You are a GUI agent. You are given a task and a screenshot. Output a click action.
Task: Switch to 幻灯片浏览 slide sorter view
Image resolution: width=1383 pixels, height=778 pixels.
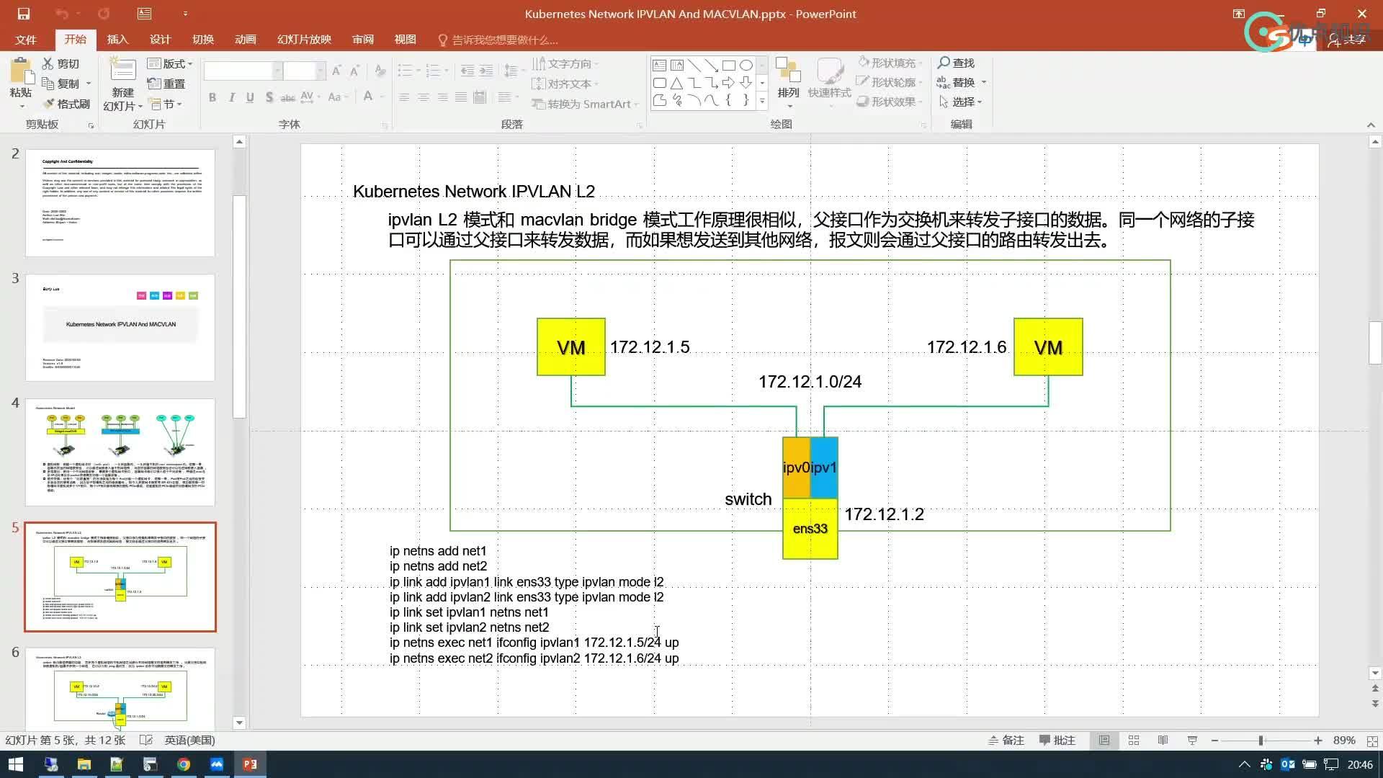pos(1133,740)
